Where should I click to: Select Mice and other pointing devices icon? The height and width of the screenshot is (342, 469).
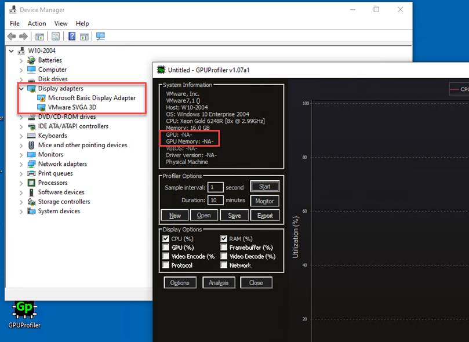pyautogui.click(x=31, y=145)
